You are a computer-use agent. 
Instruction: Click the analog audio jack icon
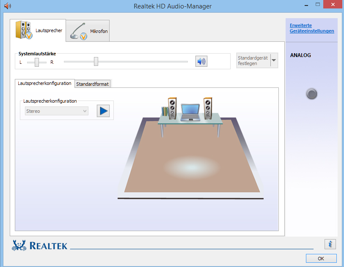(311, 94)
